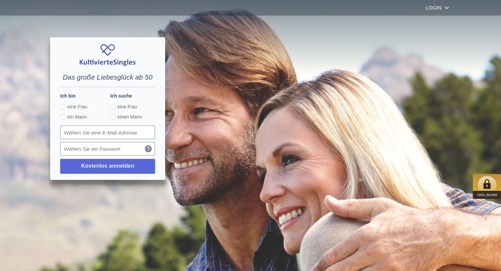Click the 'Ich bin' heading
Image resolution: width=501 pixels, height=271 pixels.
(x=68, y=96)
